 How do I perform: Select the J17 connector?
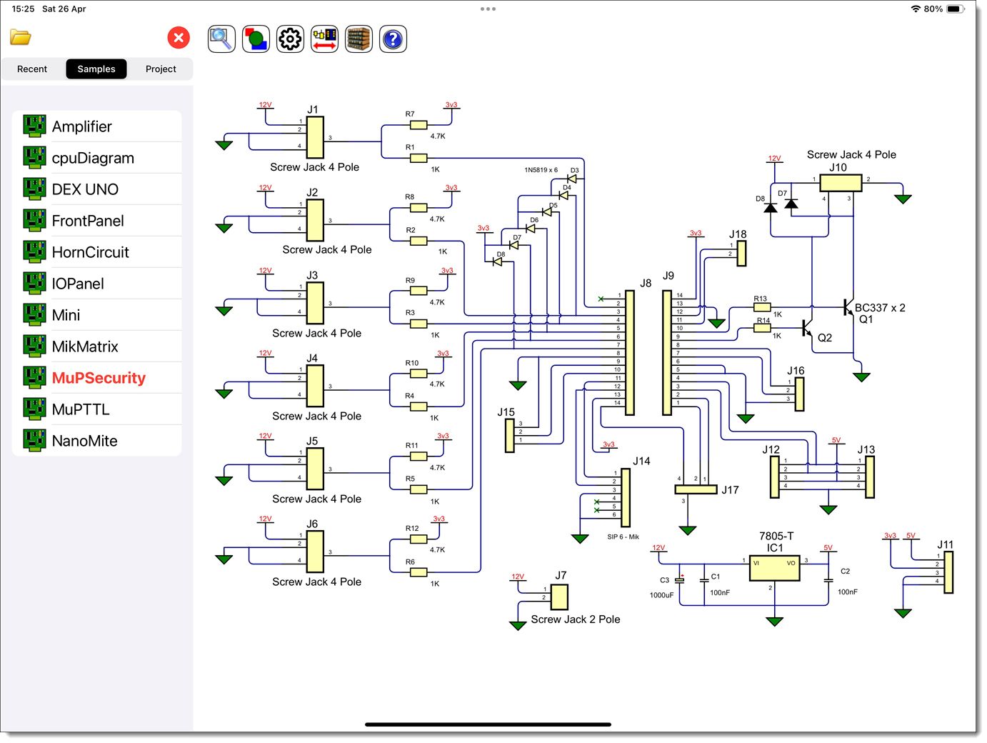pyautogui.click(x=696, y=489)
